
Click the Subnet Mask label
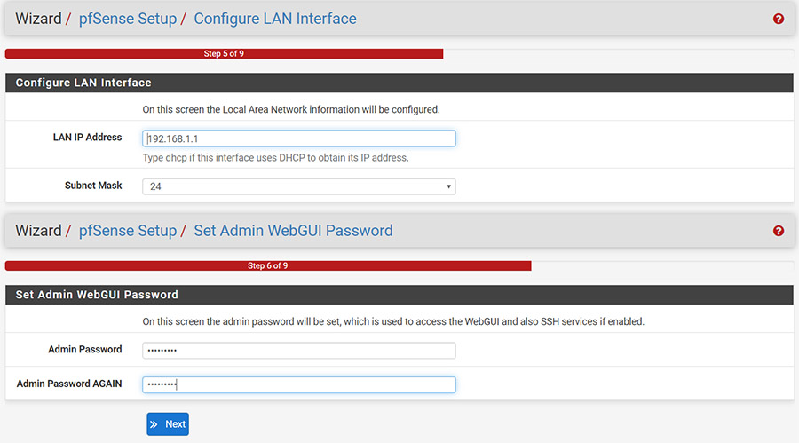point(93,186)
